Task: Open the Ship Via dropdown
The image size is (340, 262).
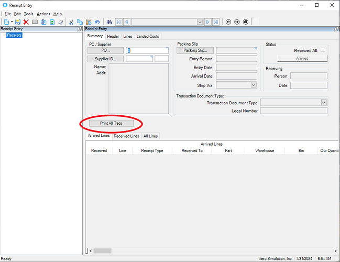Action: (254, 85)
